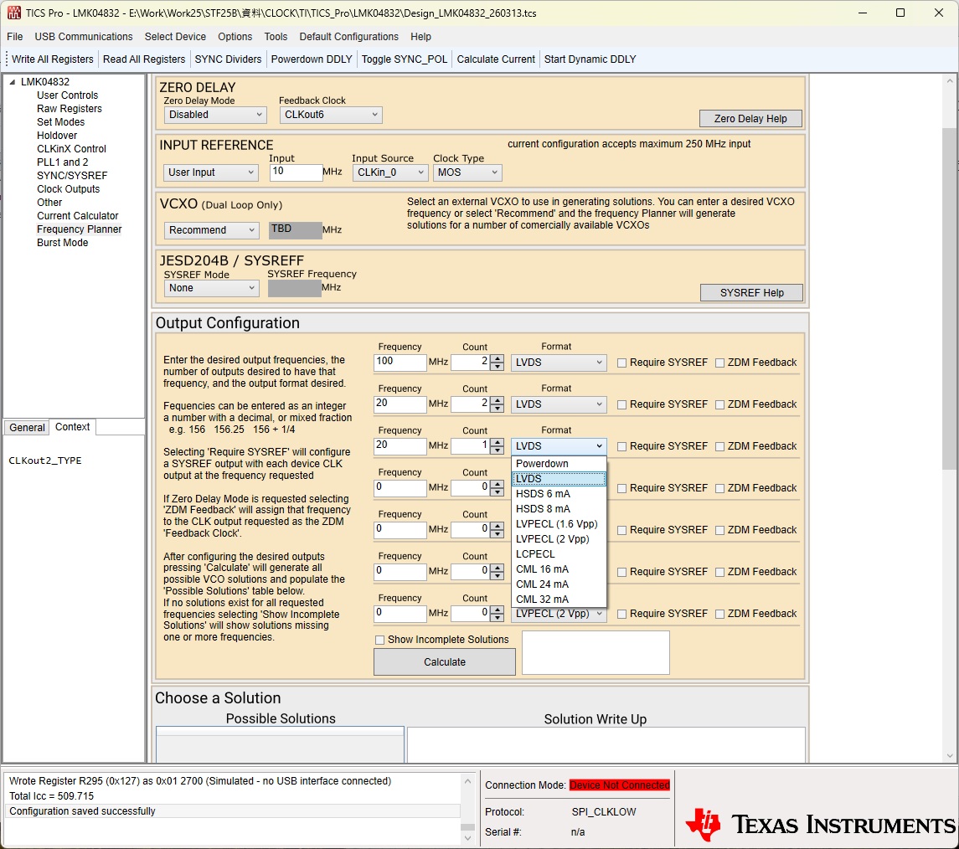Select LVPECL (1.6 Vpp) format option
Image resolution: width=959 pixels, height=849 pixels.
click(x=559, y=524)
